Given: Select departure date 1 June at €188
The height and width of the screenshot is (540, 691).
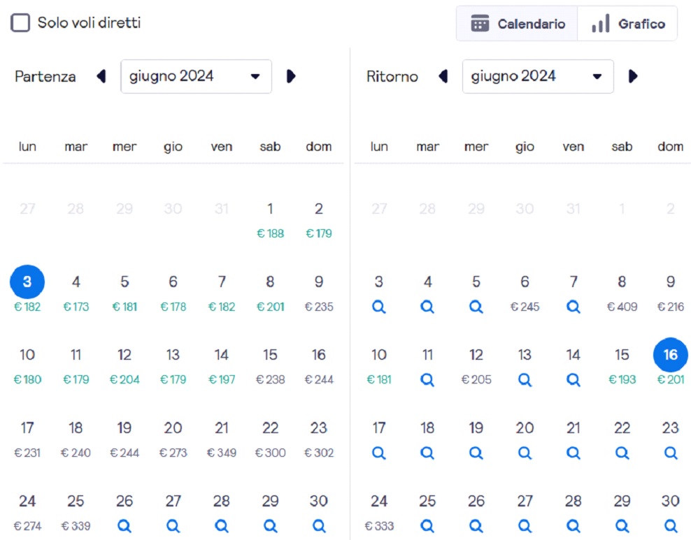Looking at the screenshot, I should pos(270,220).
